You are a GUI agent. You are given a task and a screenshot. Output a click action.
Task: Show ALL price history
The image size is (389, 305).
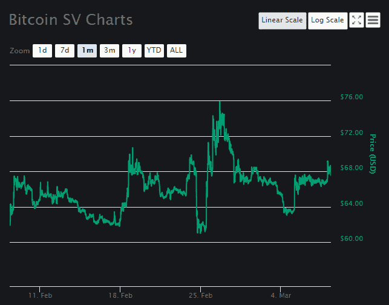point(177,51)
